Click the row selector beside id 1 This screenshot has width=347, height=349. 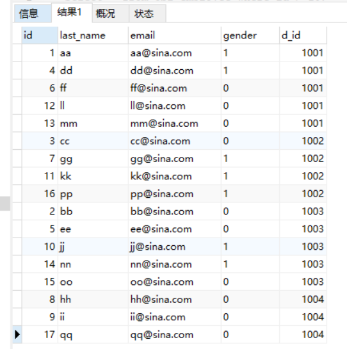[x=17, y=53]
